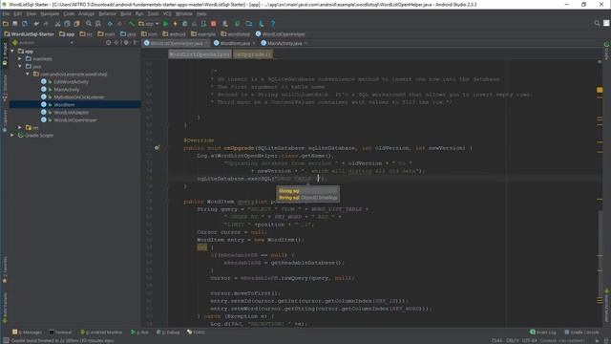The height and width of the screenshot is (344, 611).
Task: Click the Make Project hammer icon
Action: (132, 24)
